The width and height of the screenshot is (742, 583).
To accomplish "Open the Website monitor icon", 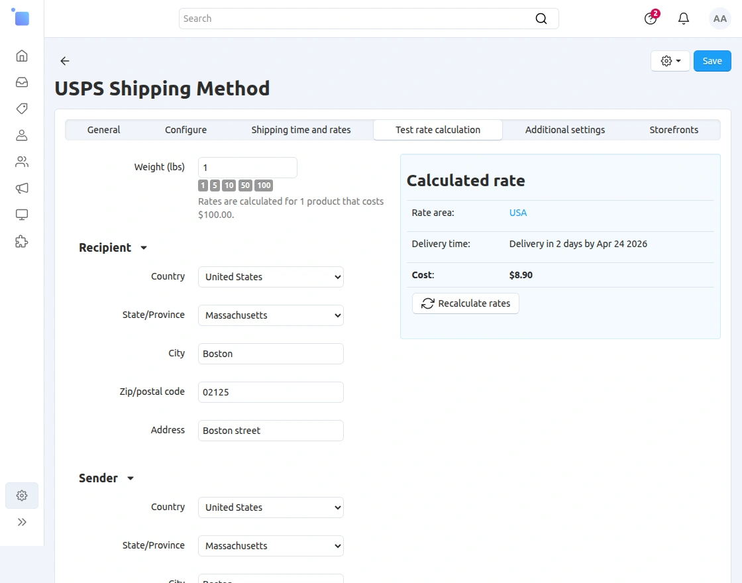I will click(22, 215).
